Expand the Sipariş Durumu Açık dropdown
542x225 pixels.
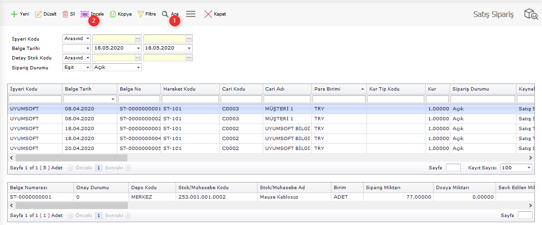138,67
